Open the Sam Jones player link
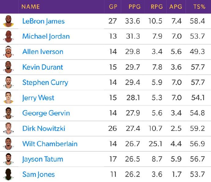The height and width of the screenshot is (182, 211). point(39,174)
